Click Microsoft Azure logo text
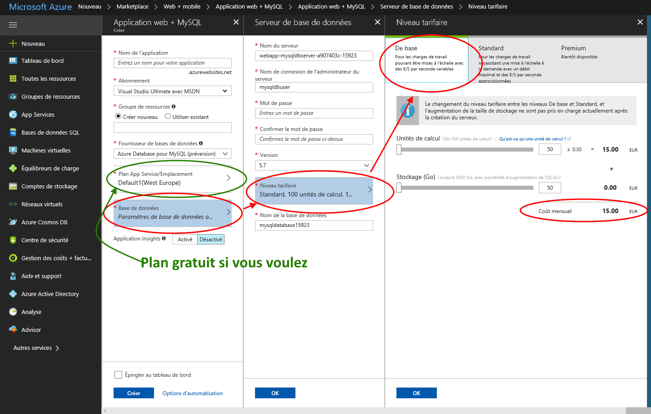651x414 pixels. point(40,7)
